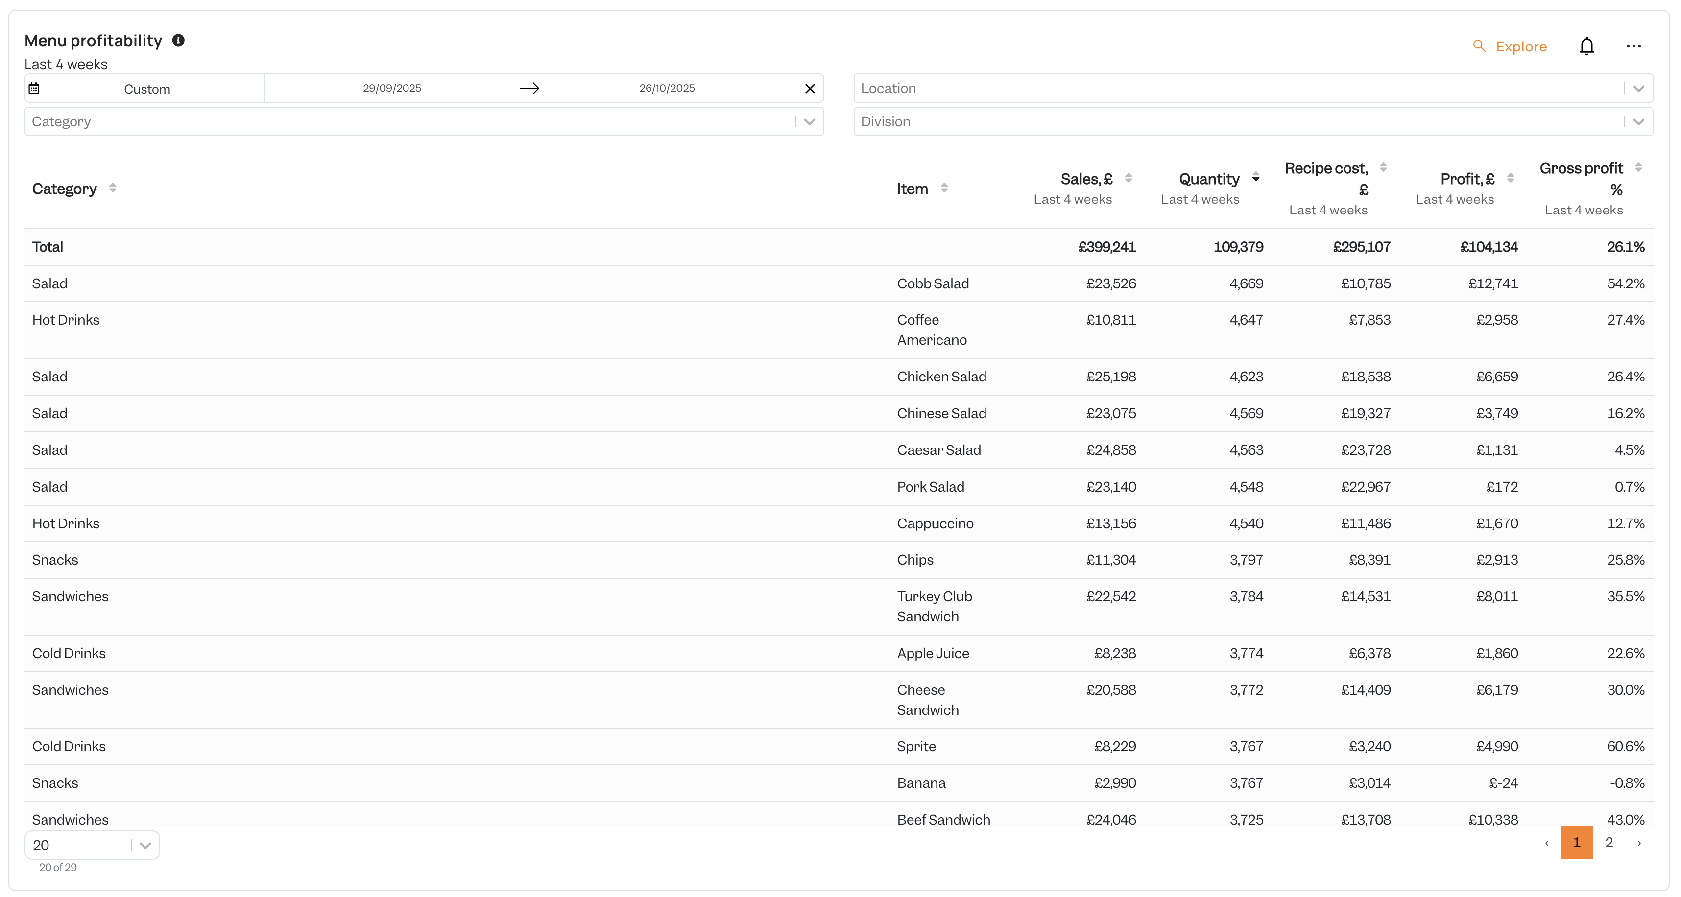
Task: Select the Chips item
Action: [x=915, y=559]
